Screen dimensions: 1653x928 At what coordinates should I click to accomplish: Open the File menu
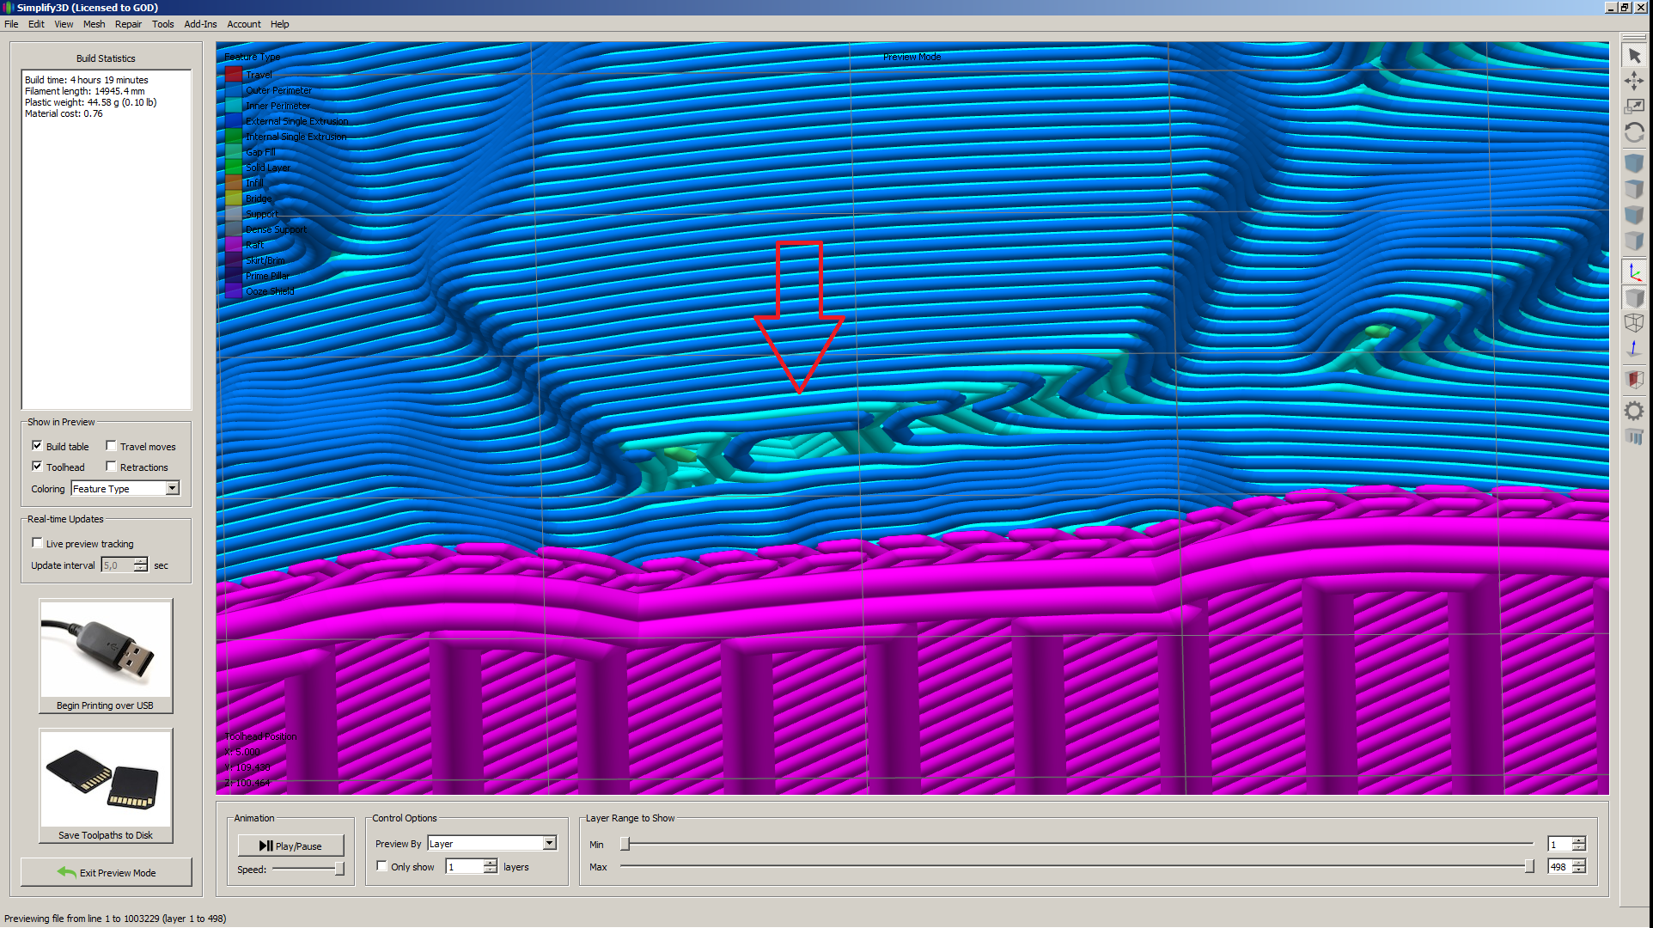(x=11, y=24)
